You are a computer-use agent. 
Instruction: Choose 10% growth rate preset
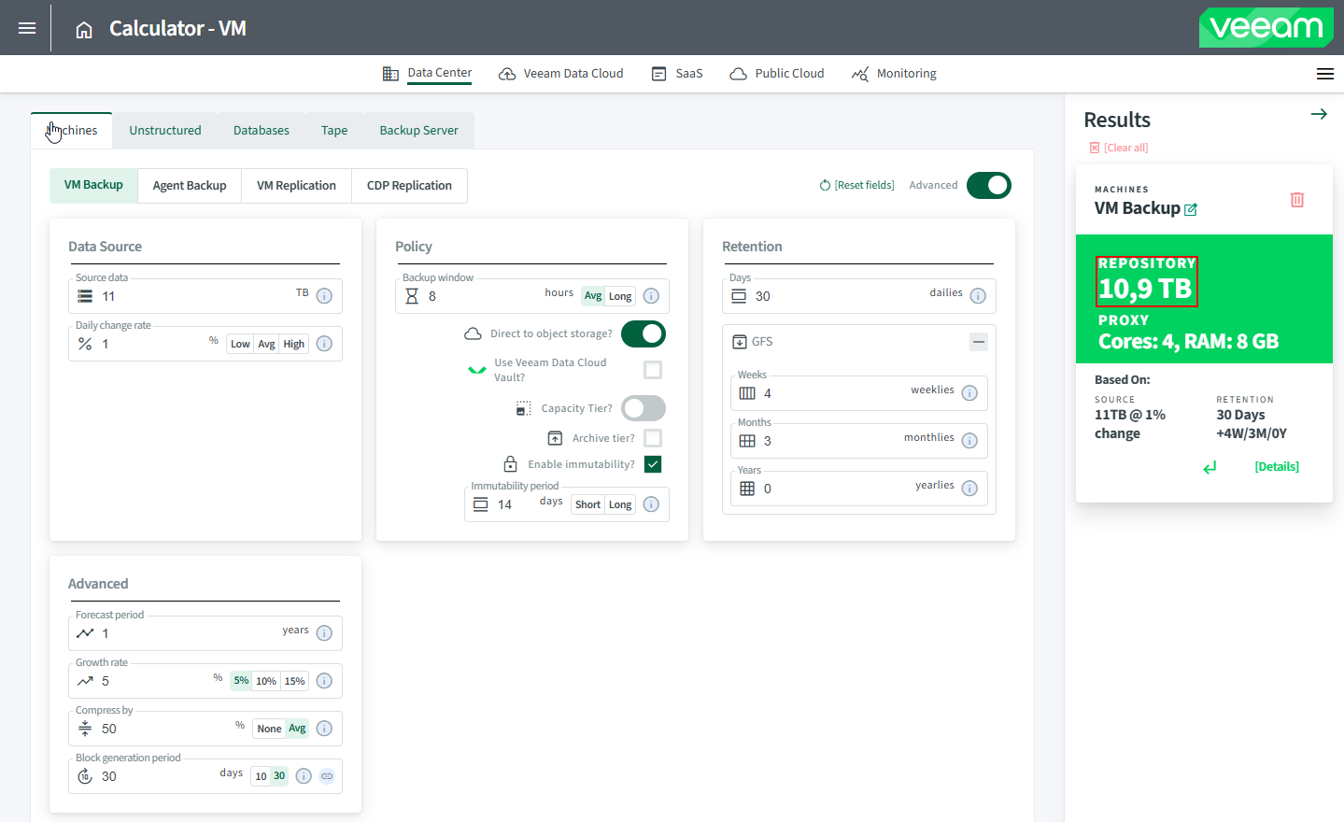(266, 681)
